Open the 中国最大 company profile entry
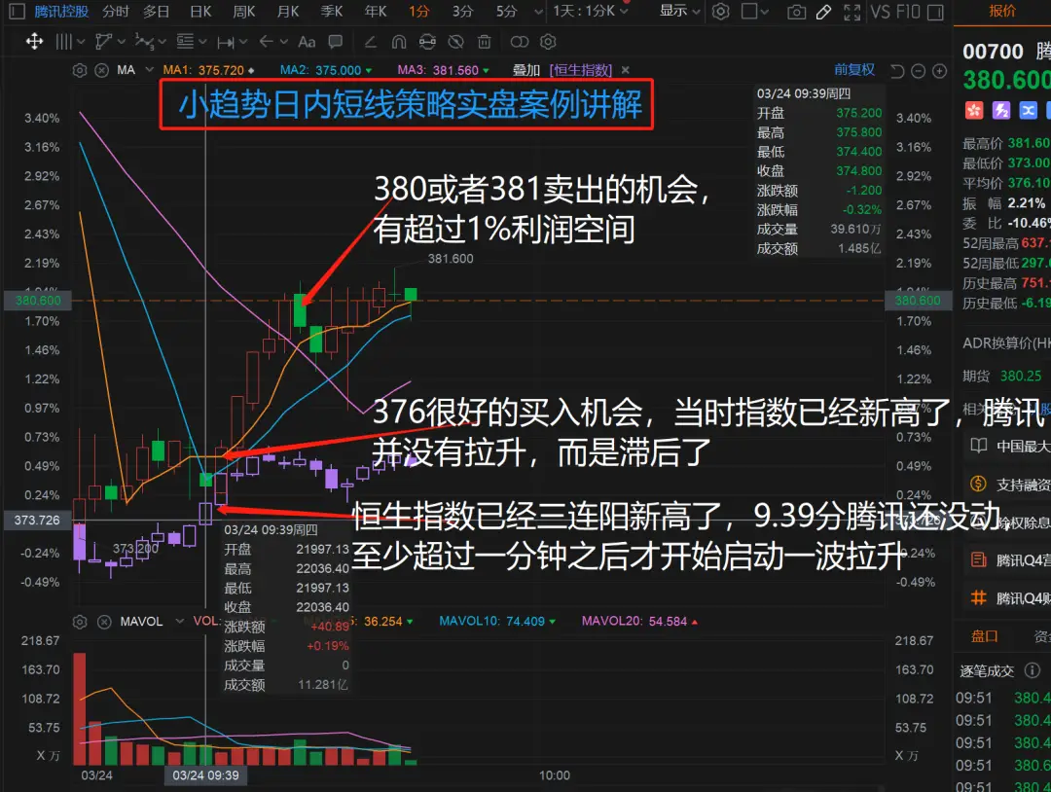Image resolution: width=1051 pixels, height=792 pixels. pyautogui.click(x=1011, y=446)
